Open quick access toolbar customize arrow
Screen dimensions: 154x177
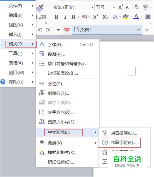(58, 30)
